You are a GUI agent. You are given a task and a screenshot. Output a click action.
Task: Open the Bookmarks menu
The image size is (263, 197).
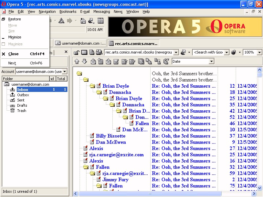point(68,11)
